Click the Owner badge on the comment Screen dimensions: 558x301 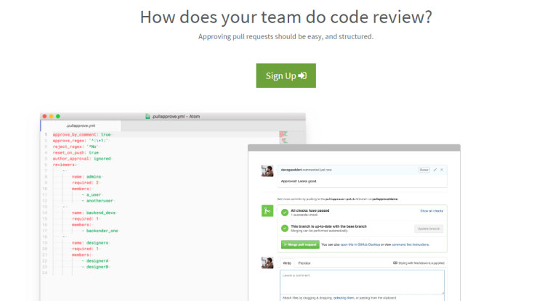[424, 170]
